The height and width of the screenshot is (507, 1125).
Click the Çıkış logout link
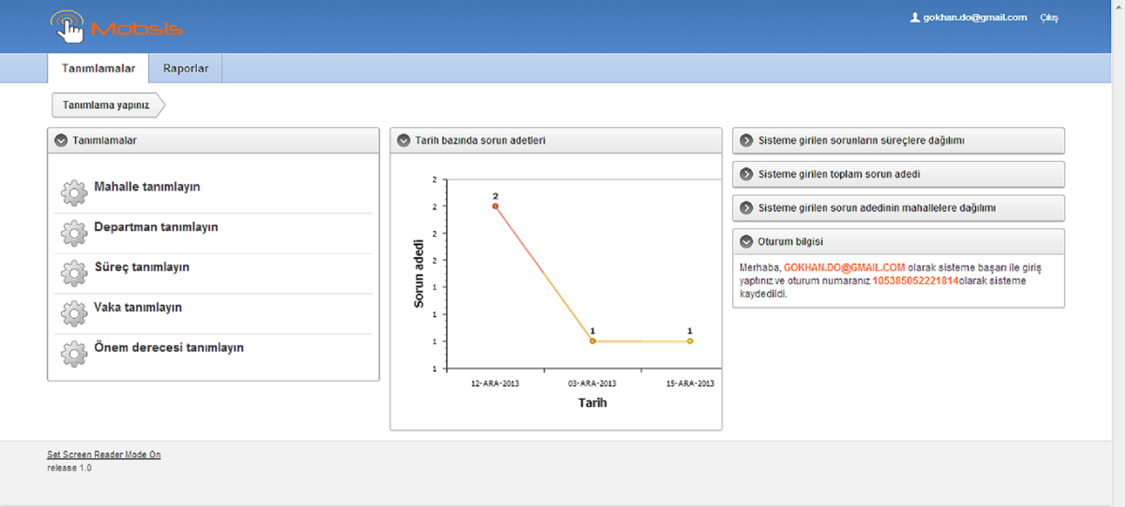1049,17
